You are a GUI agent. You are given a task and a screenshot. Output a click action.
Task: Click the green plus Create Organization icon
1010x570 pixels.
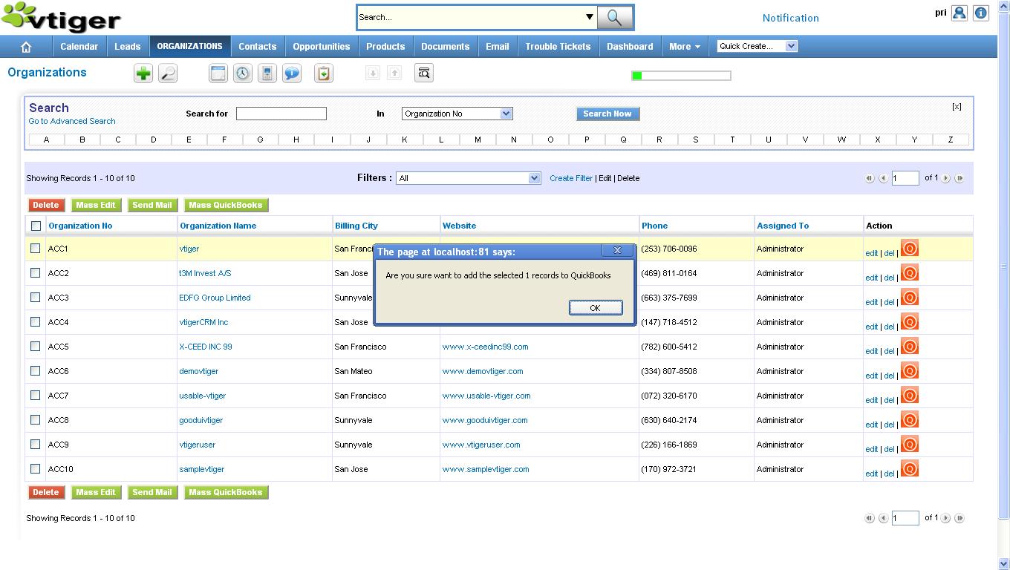pos(143,73)
